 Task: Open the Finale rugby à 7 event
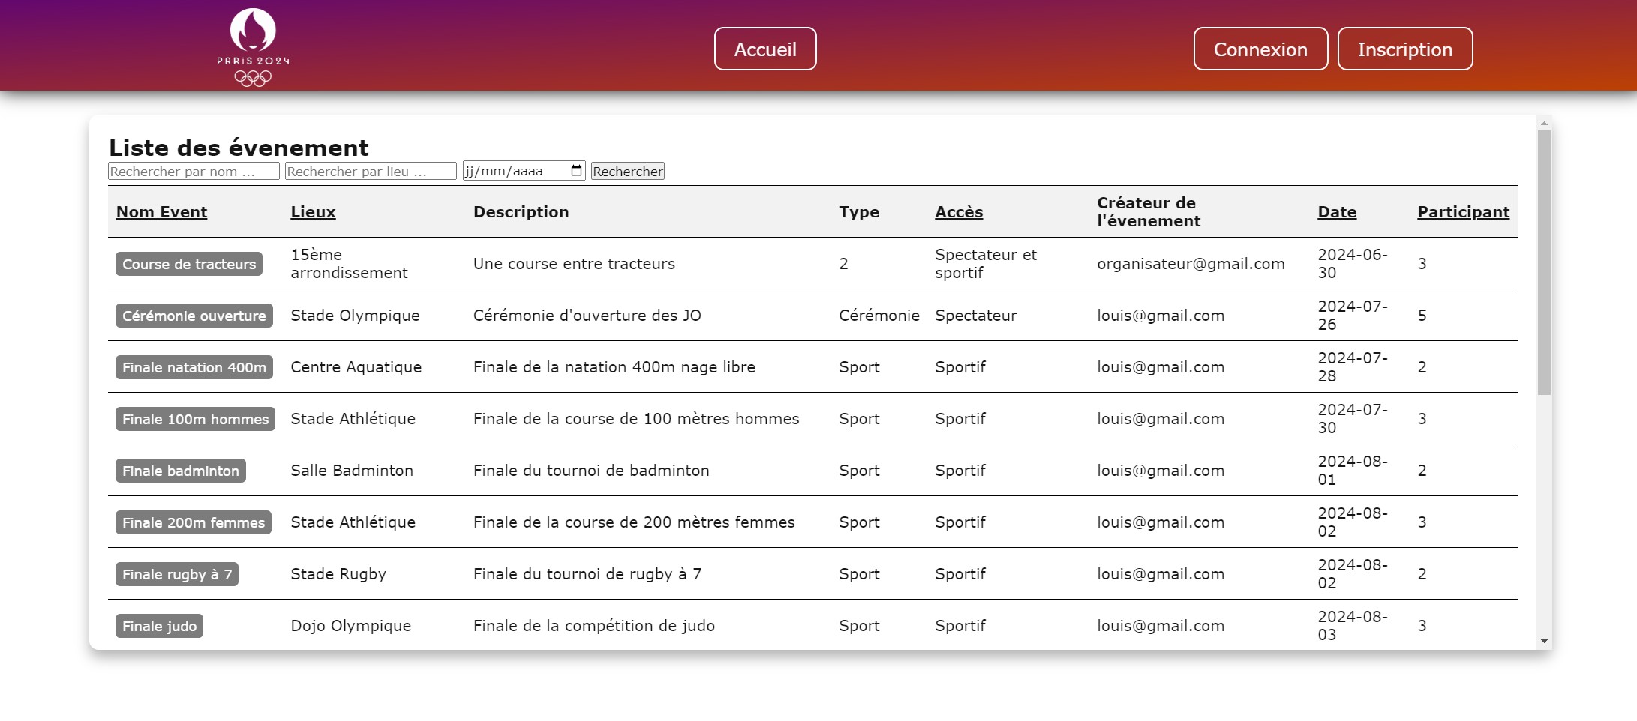click(176, 574)
